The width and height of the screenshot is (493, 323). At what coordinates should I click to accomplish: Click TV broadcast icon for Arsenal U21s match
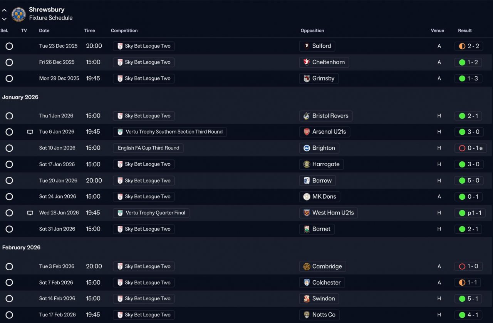[x=30, y=132]
